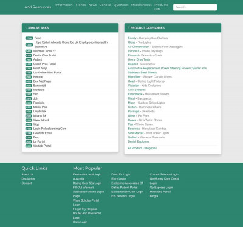Open Goodlife Email link
This screenshot has width=243, height=227.
pyautogui.click(x=43, y=133)
